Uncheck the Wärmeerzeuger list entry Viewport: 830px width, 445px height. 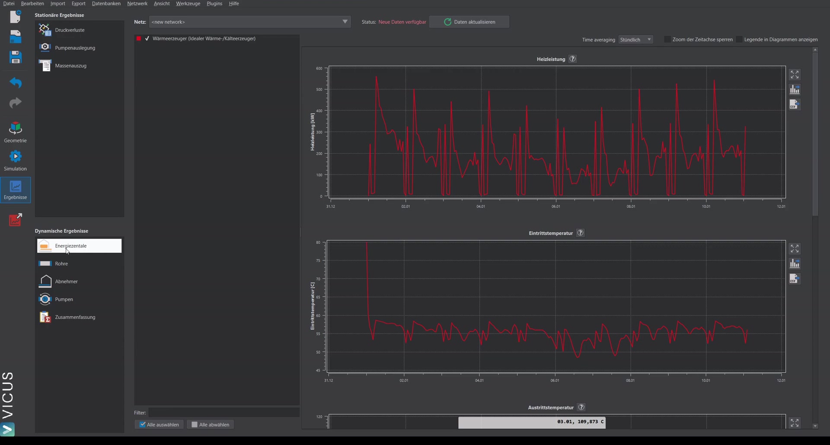tap(147, 38)
